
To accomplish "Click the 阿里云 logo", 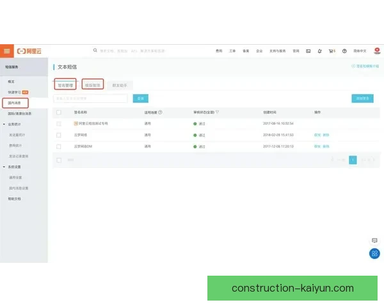I will [x=29, y=51].
